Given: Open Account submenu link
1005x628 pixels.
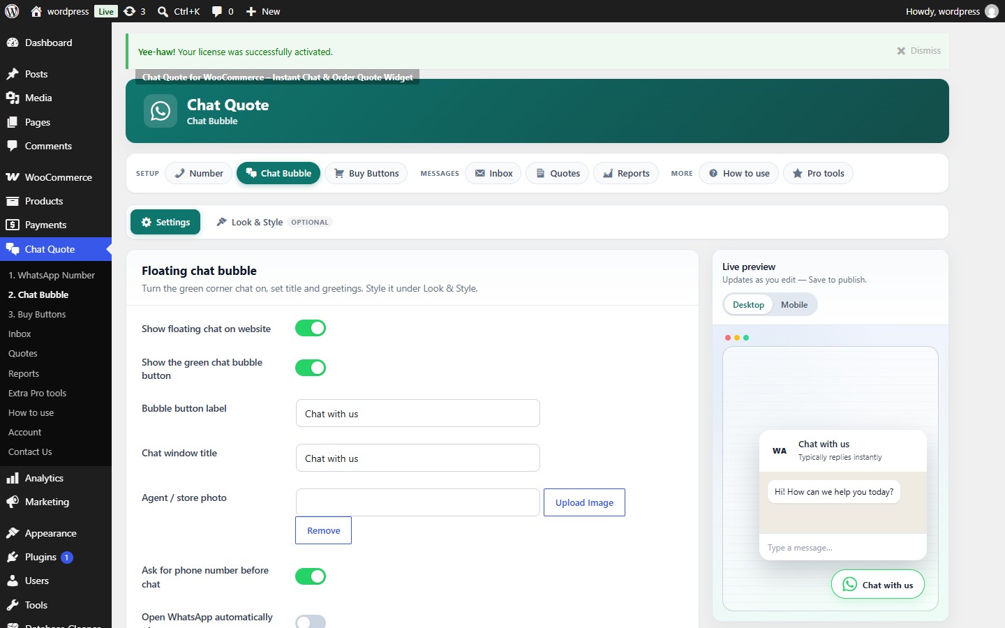Looking at the screenshot, I should point(24,432).
